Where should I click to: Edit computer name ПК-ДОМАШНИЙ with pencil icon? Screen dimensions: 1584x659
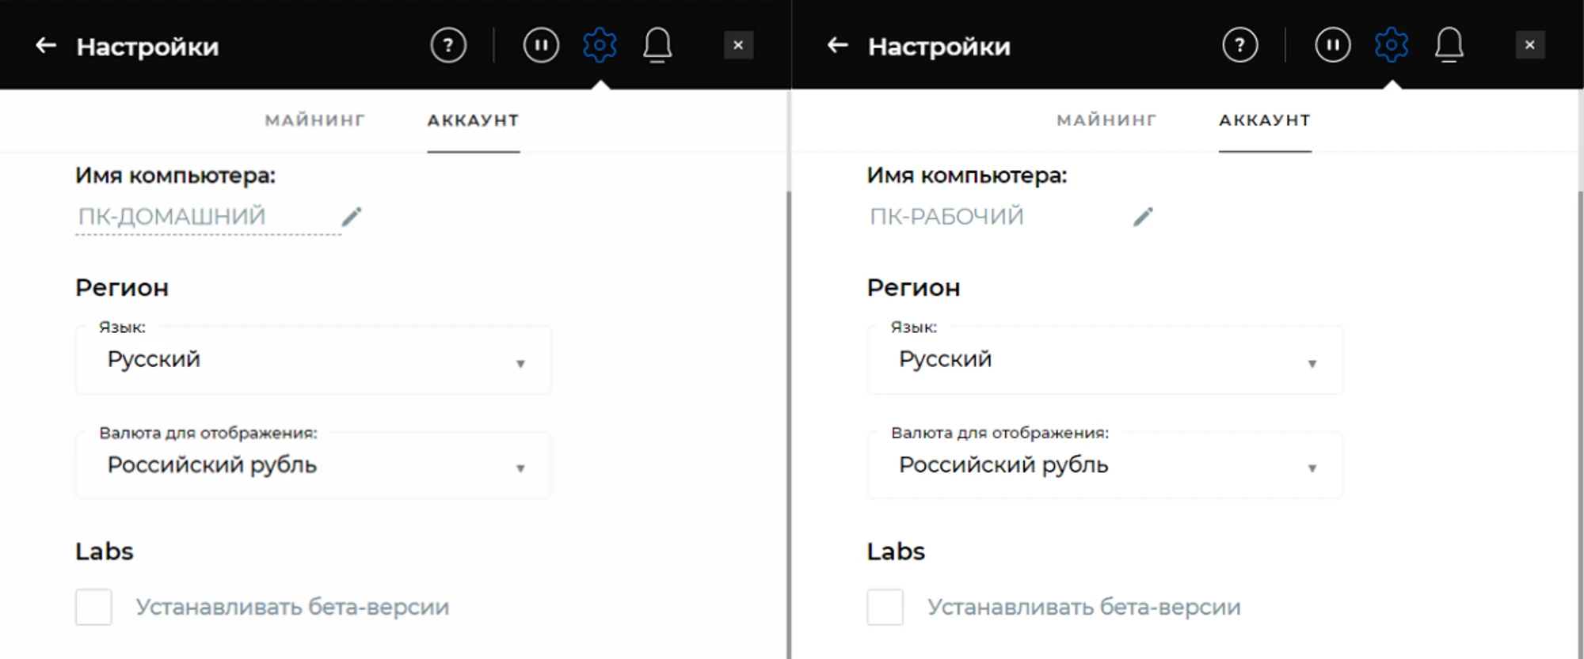click(x=352, y=216)
